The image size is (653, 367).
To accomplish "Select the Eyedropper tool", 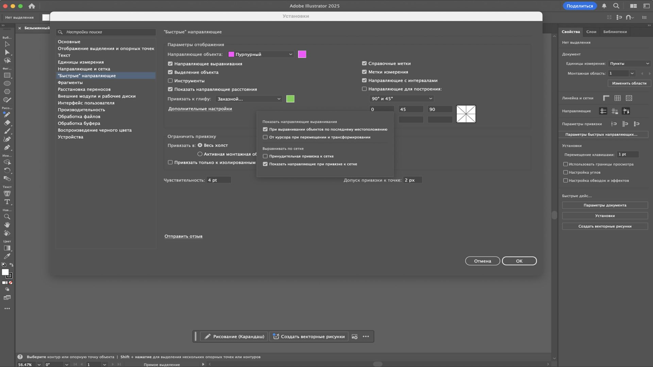I will [x=7, y=257].
